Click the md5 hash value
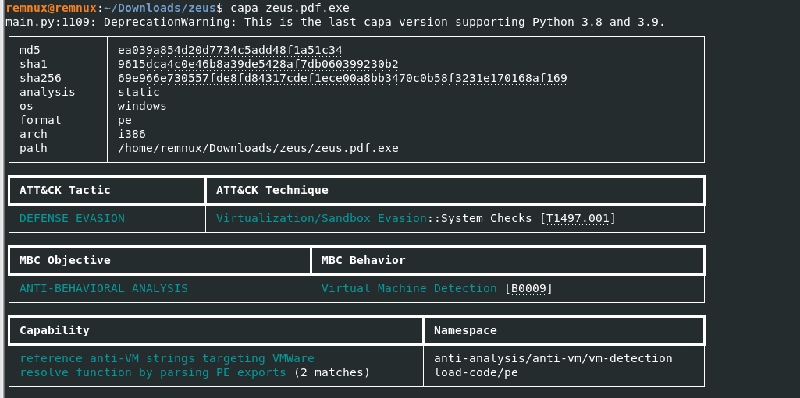The width and height of the screenshot is (800, 398). click(230, 50)
